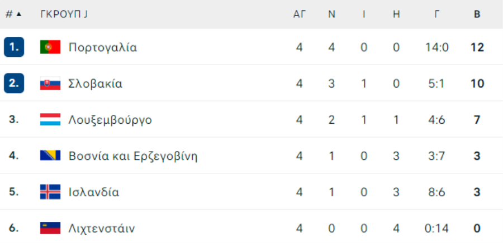The image size is (503, 243).
Task: Sort table by Β points header
Action: tap(477, 14)
